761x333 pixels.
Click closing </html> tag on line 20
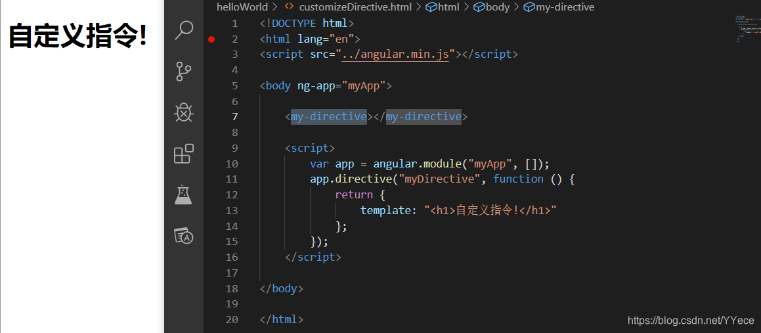pyautogui.click(x=282, y=319)
